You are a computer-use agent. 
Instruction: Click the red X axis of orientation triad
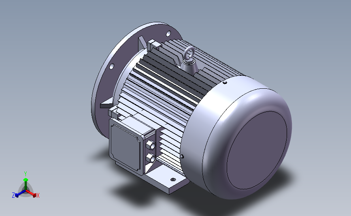31,193
